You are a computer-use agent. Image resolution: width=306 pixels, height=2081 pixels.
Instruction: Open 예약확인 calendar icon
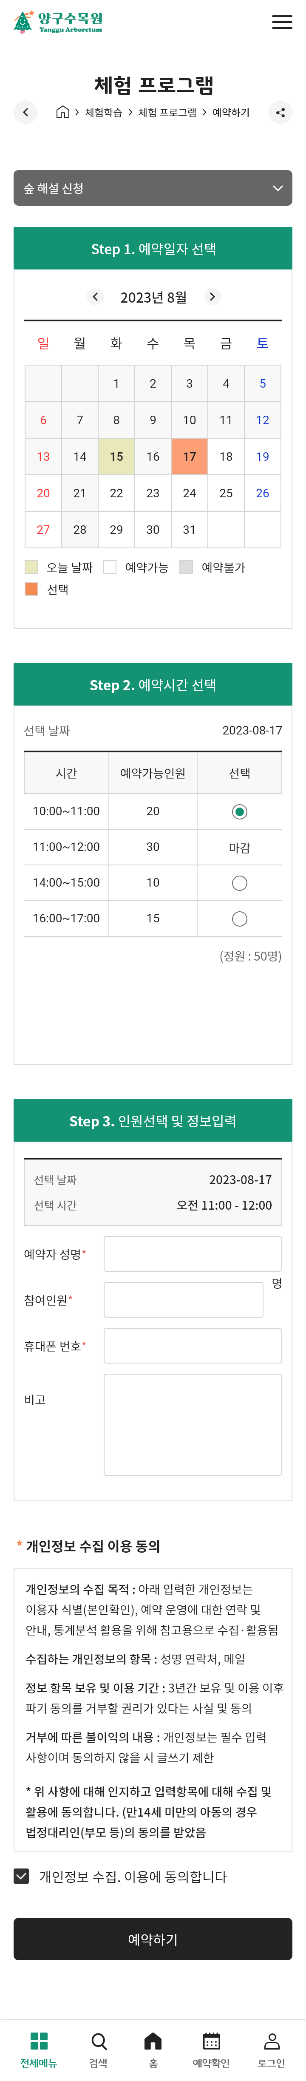click(x=212, y=2041)
